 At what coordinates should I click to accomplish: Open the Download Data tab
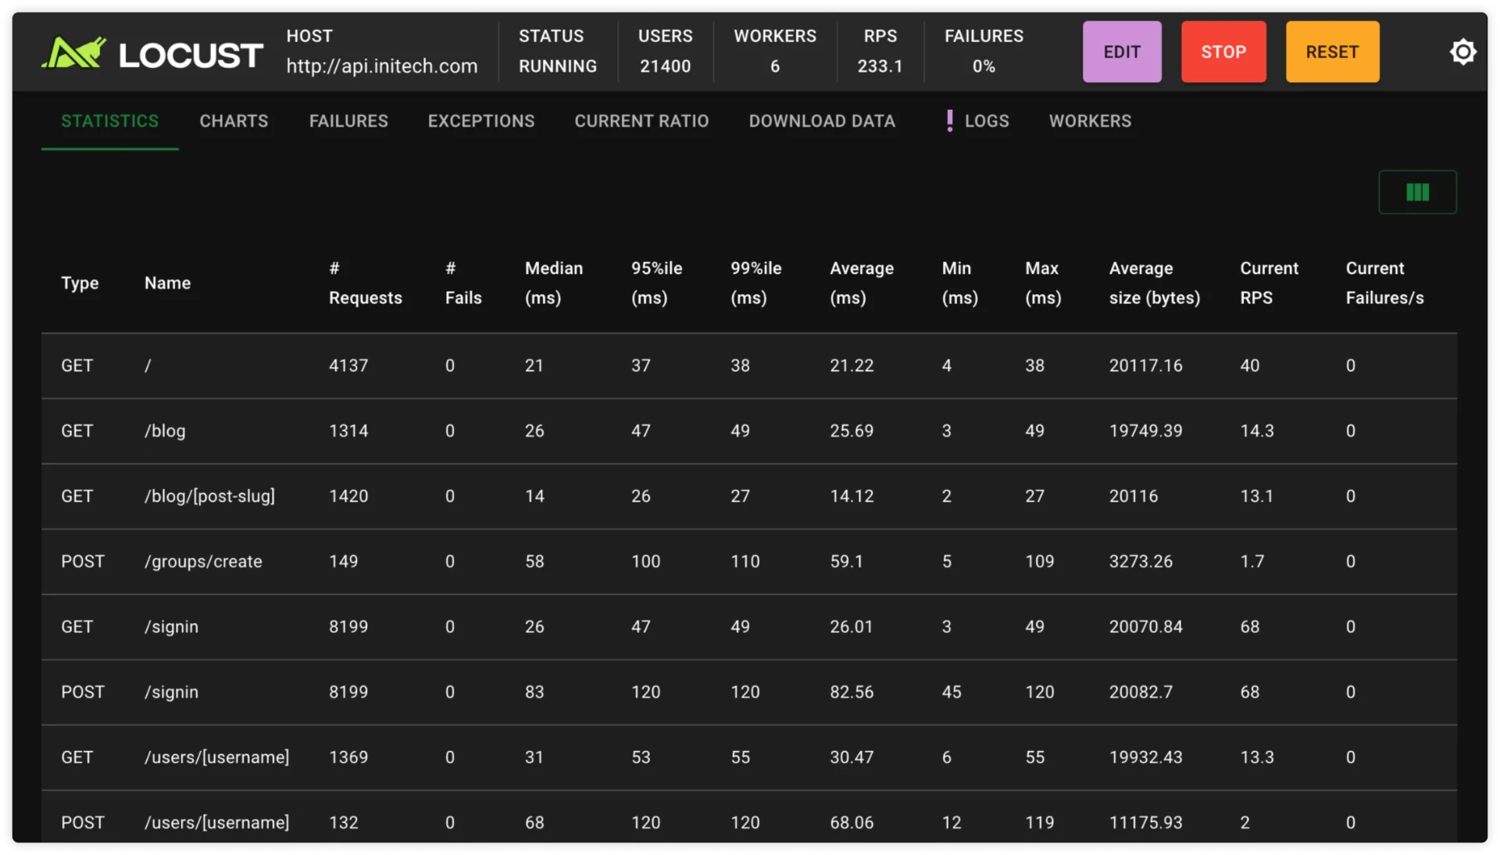coord(822,121)
